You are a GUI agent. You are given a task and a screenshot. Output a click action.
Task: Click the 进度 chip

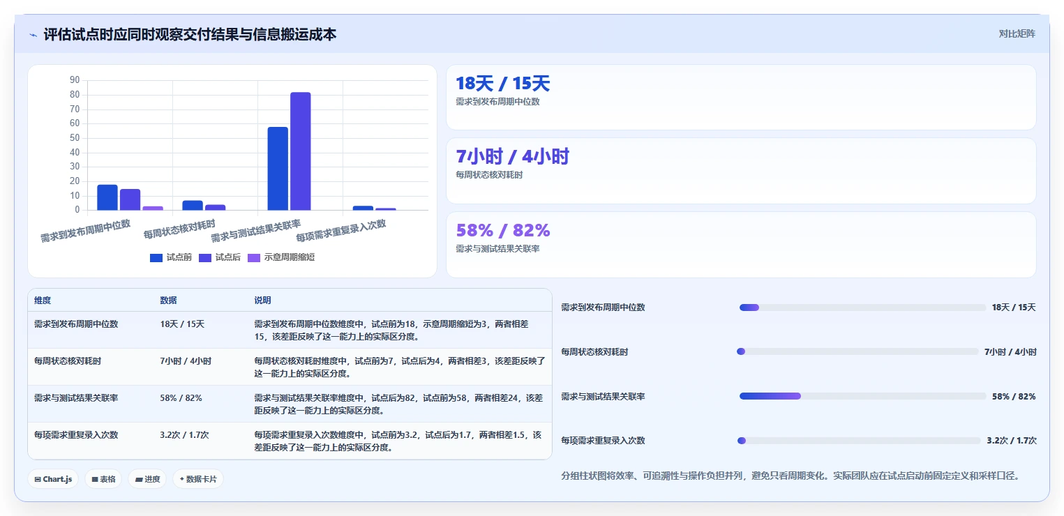point(147,479)
